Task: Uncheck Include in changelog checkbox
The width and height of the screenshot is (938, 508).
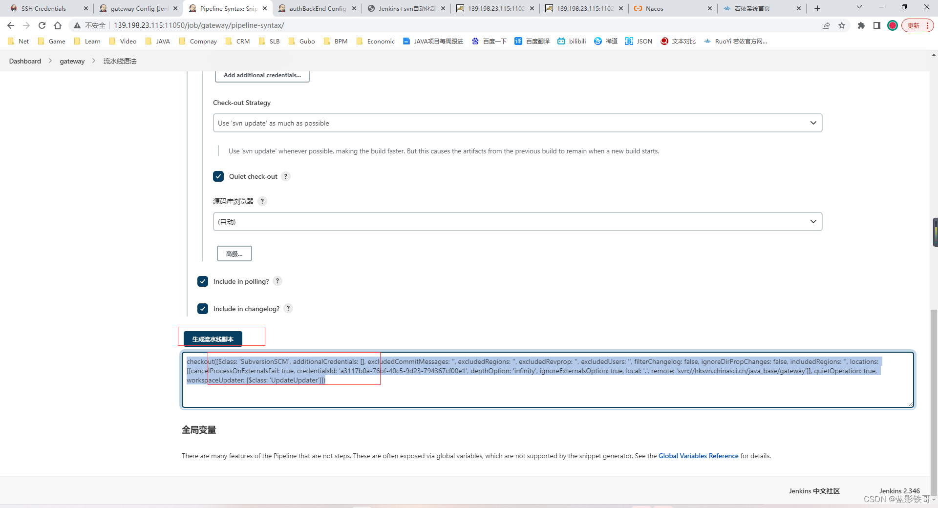Action: (x=203, y=309)
